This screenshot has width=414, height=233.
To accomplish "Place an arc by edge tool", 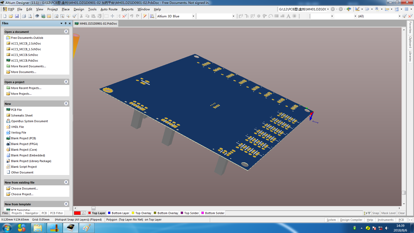I will (271, 16).
